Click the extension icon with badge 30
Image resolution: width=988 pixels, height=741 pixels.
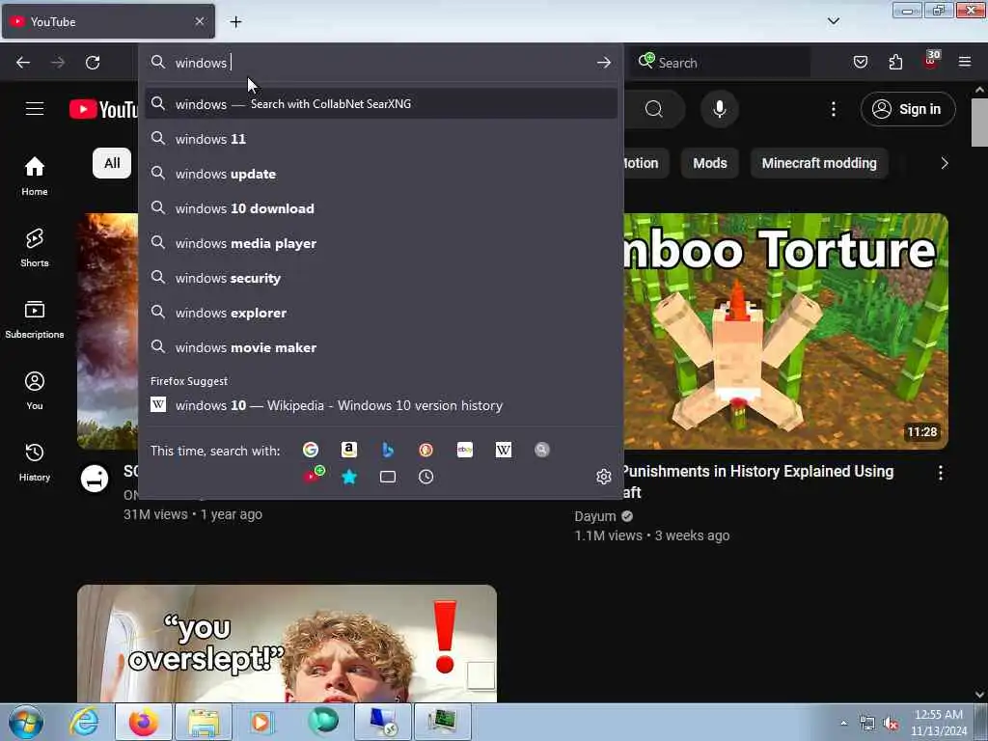pyautogui.click(x=931, y=61)
